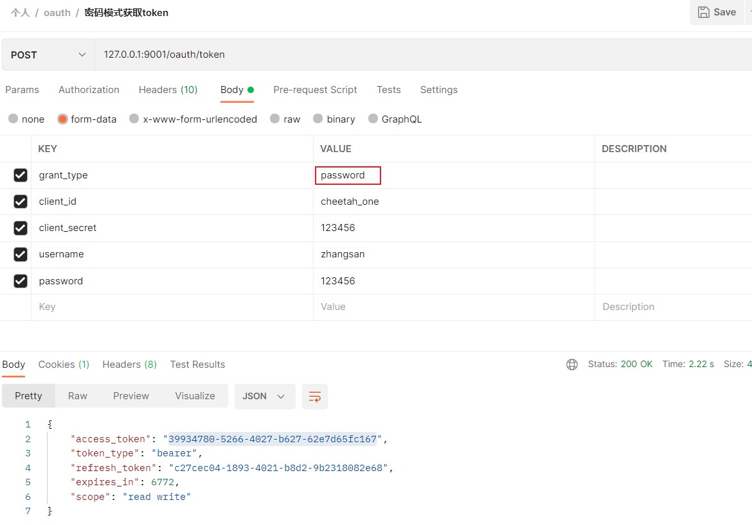Click the request title '密码模式获取token'
This screenshot has height=525, width=752.
[x=126, y=13]
